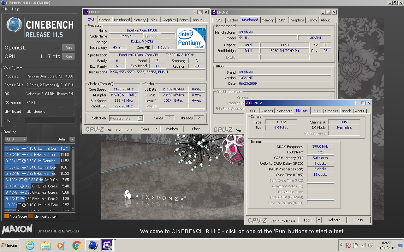
Task: Open Internet Explorer from the taskbar
Action: pyautogui.click(x=30, y=245)
